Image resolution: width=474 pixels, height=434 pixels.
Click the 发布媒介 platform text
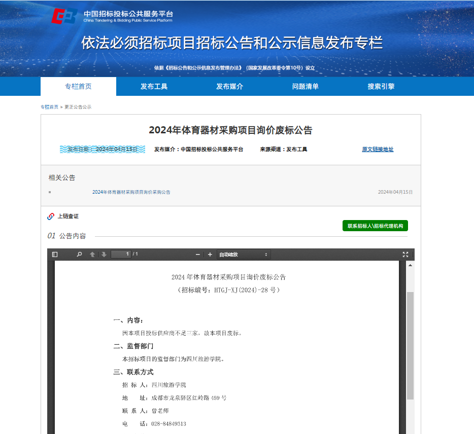(198, 149)
